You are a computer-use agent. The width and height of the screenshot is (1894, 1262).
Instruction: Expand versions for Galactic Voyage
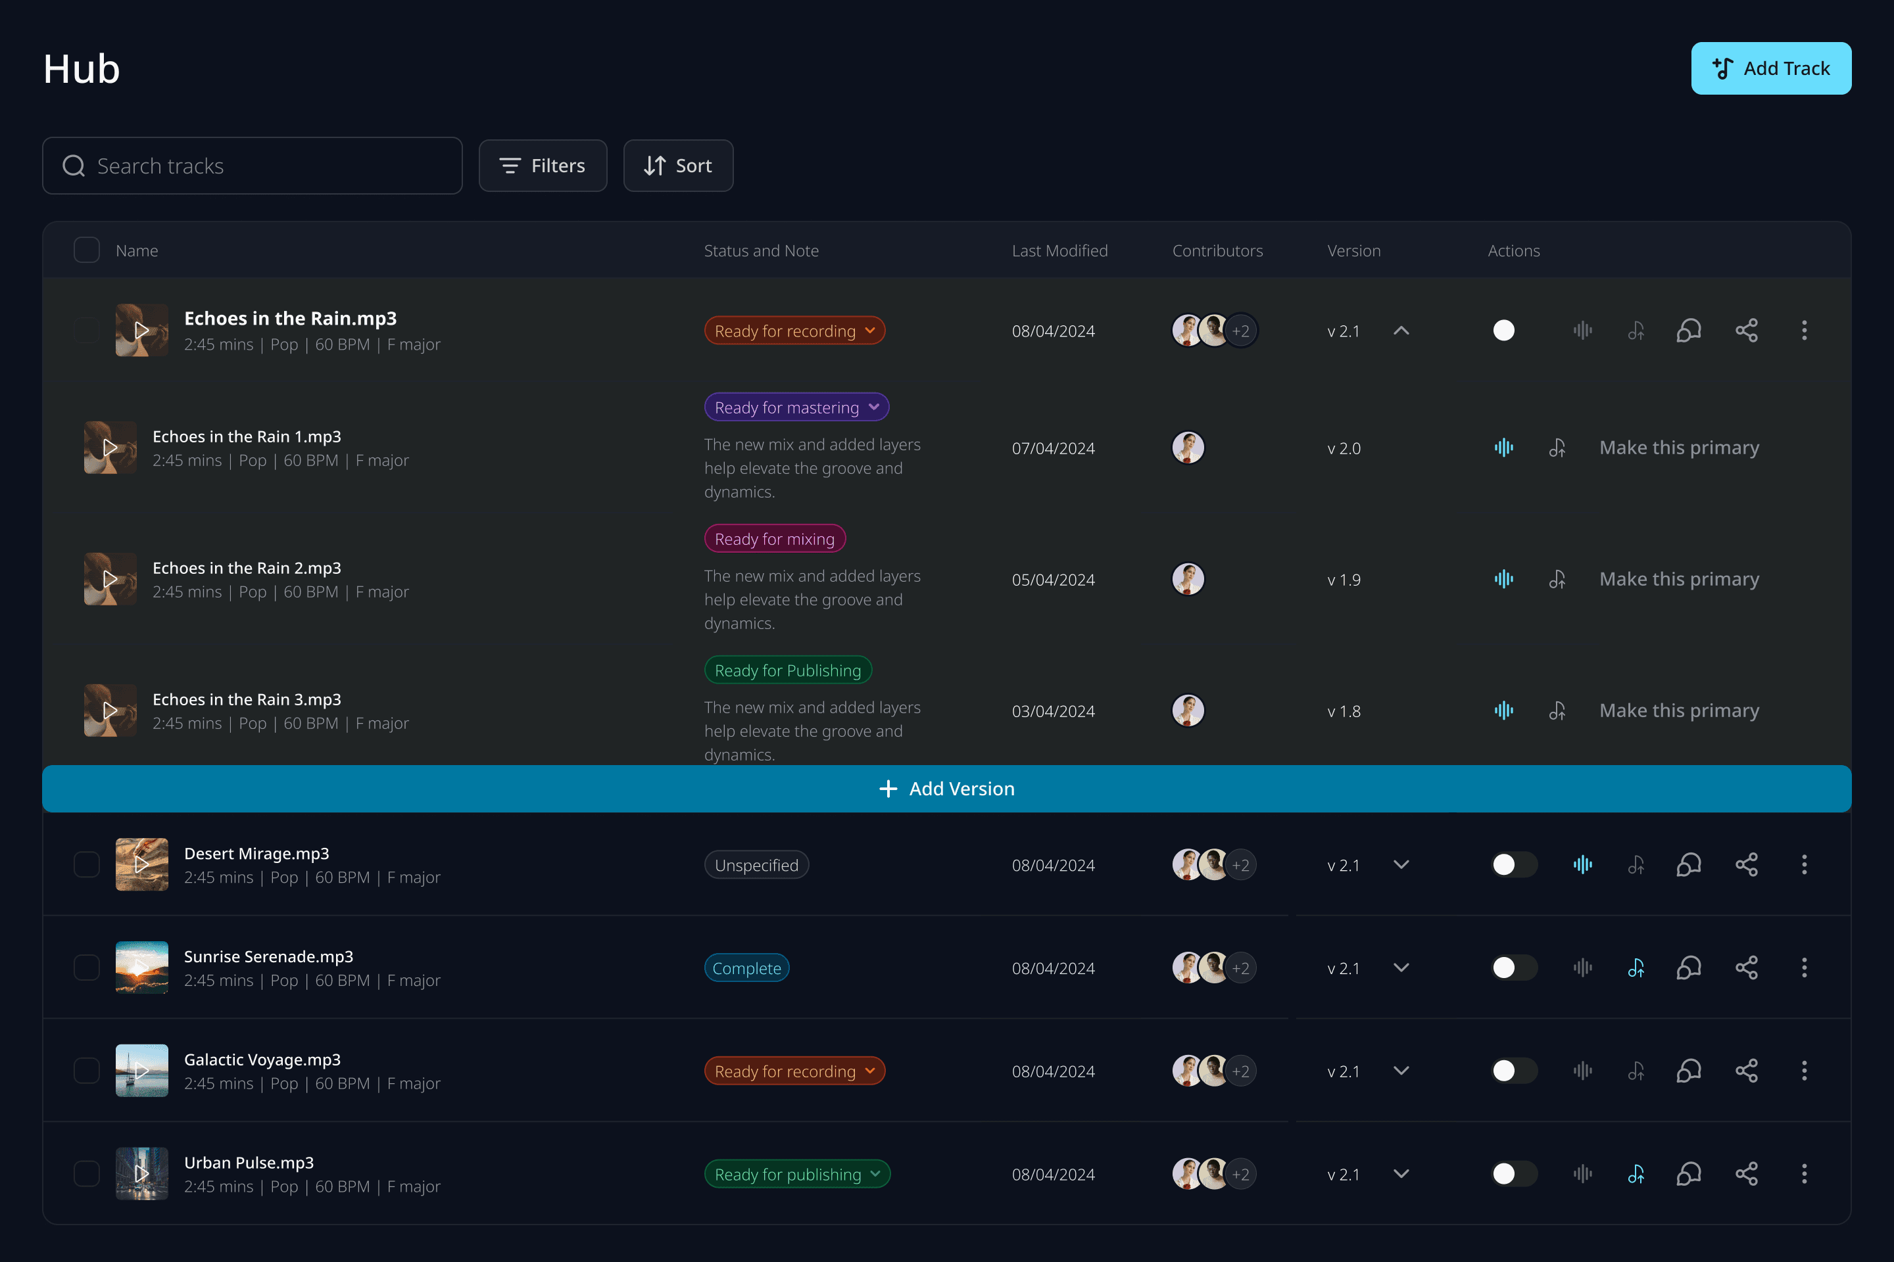point(1401,1071)
